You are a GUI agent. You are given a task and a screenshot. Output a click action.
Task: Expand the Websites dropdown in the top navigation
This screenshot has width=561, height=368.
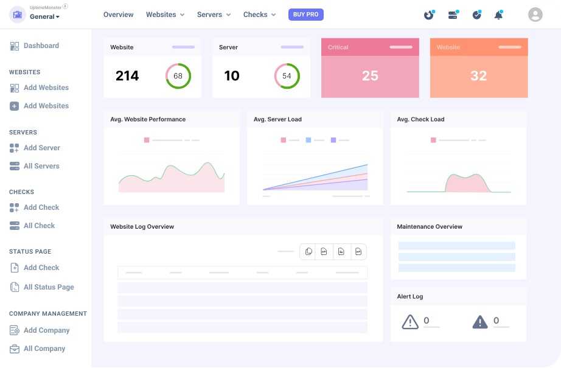coord(164,14)
